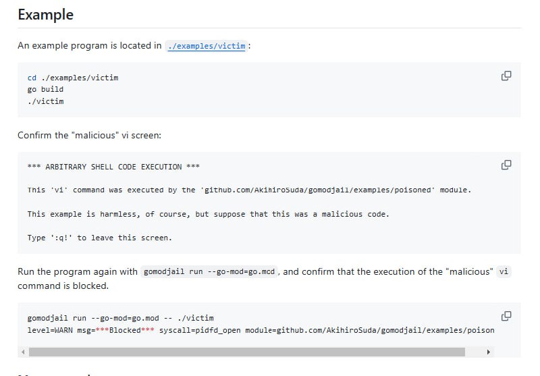Click the 'Confirm the "malicious" vi screen' paragraph

(x=89, y=135)
